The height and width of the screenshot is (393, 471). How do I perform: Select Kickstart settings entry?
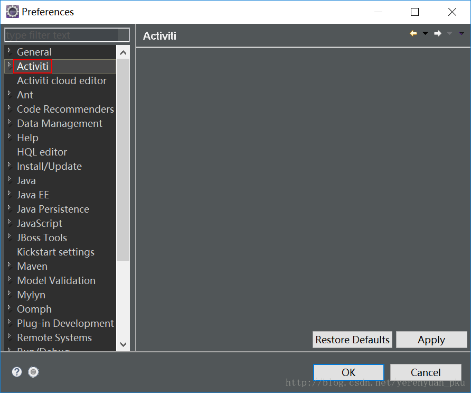click(56, 252)
